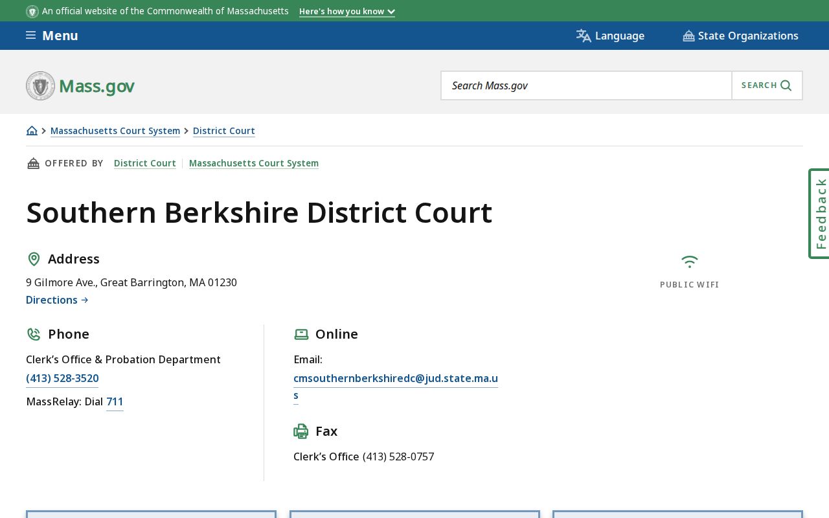The height and width of the screenshot is (518, 829).
Task: Click the home breadcrumb icon
Action: [32, 131]
